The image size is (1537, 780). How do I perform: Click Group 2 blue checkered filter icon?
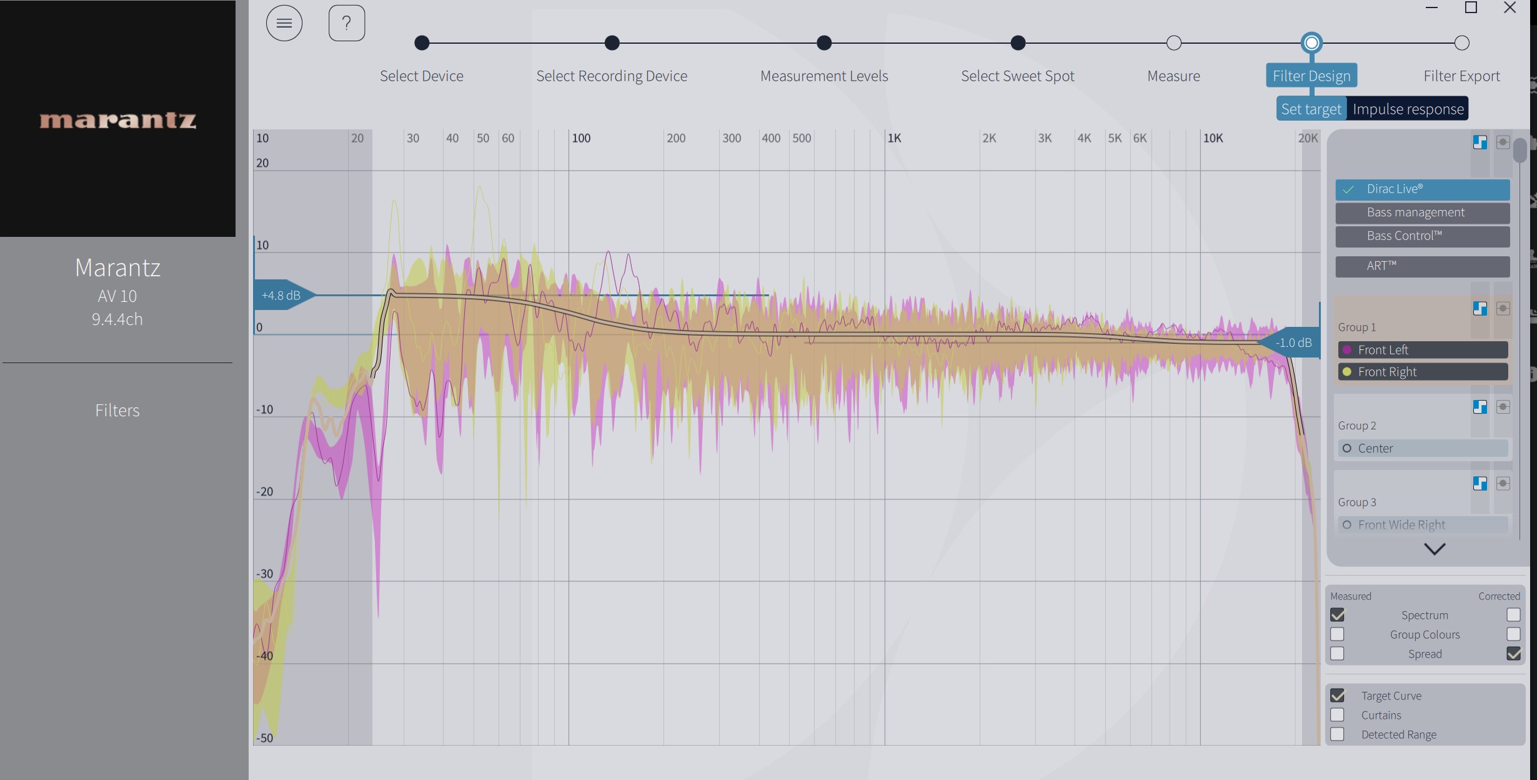click(1480, 407)
